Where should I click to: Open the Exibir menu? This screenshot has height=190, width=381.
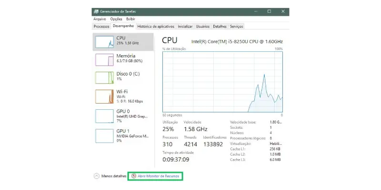point(130,19)
